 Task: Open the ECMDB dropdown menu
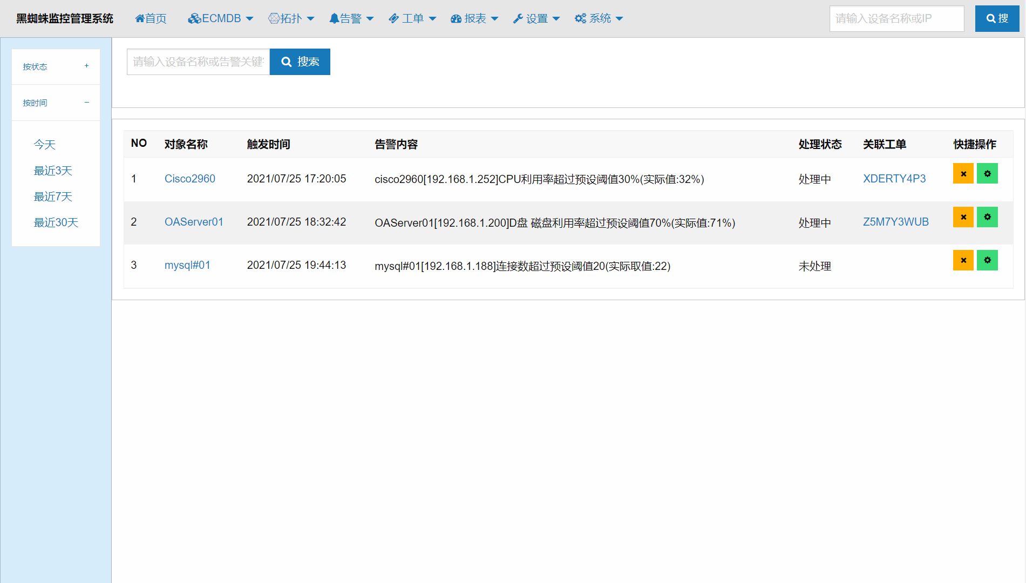coord(220,18)
